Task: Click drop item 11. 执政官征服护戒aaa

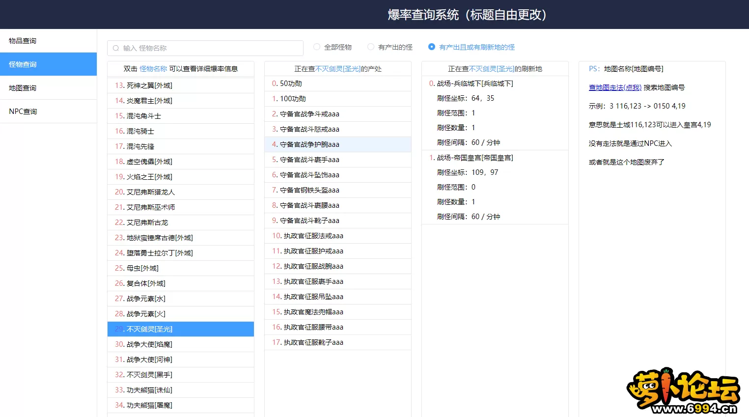Action: point(338,251)
